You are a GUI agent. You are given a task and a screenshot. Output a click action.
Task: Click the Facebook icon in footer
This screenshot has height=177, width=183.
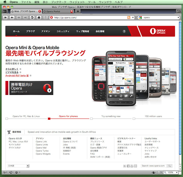(128, 166)
